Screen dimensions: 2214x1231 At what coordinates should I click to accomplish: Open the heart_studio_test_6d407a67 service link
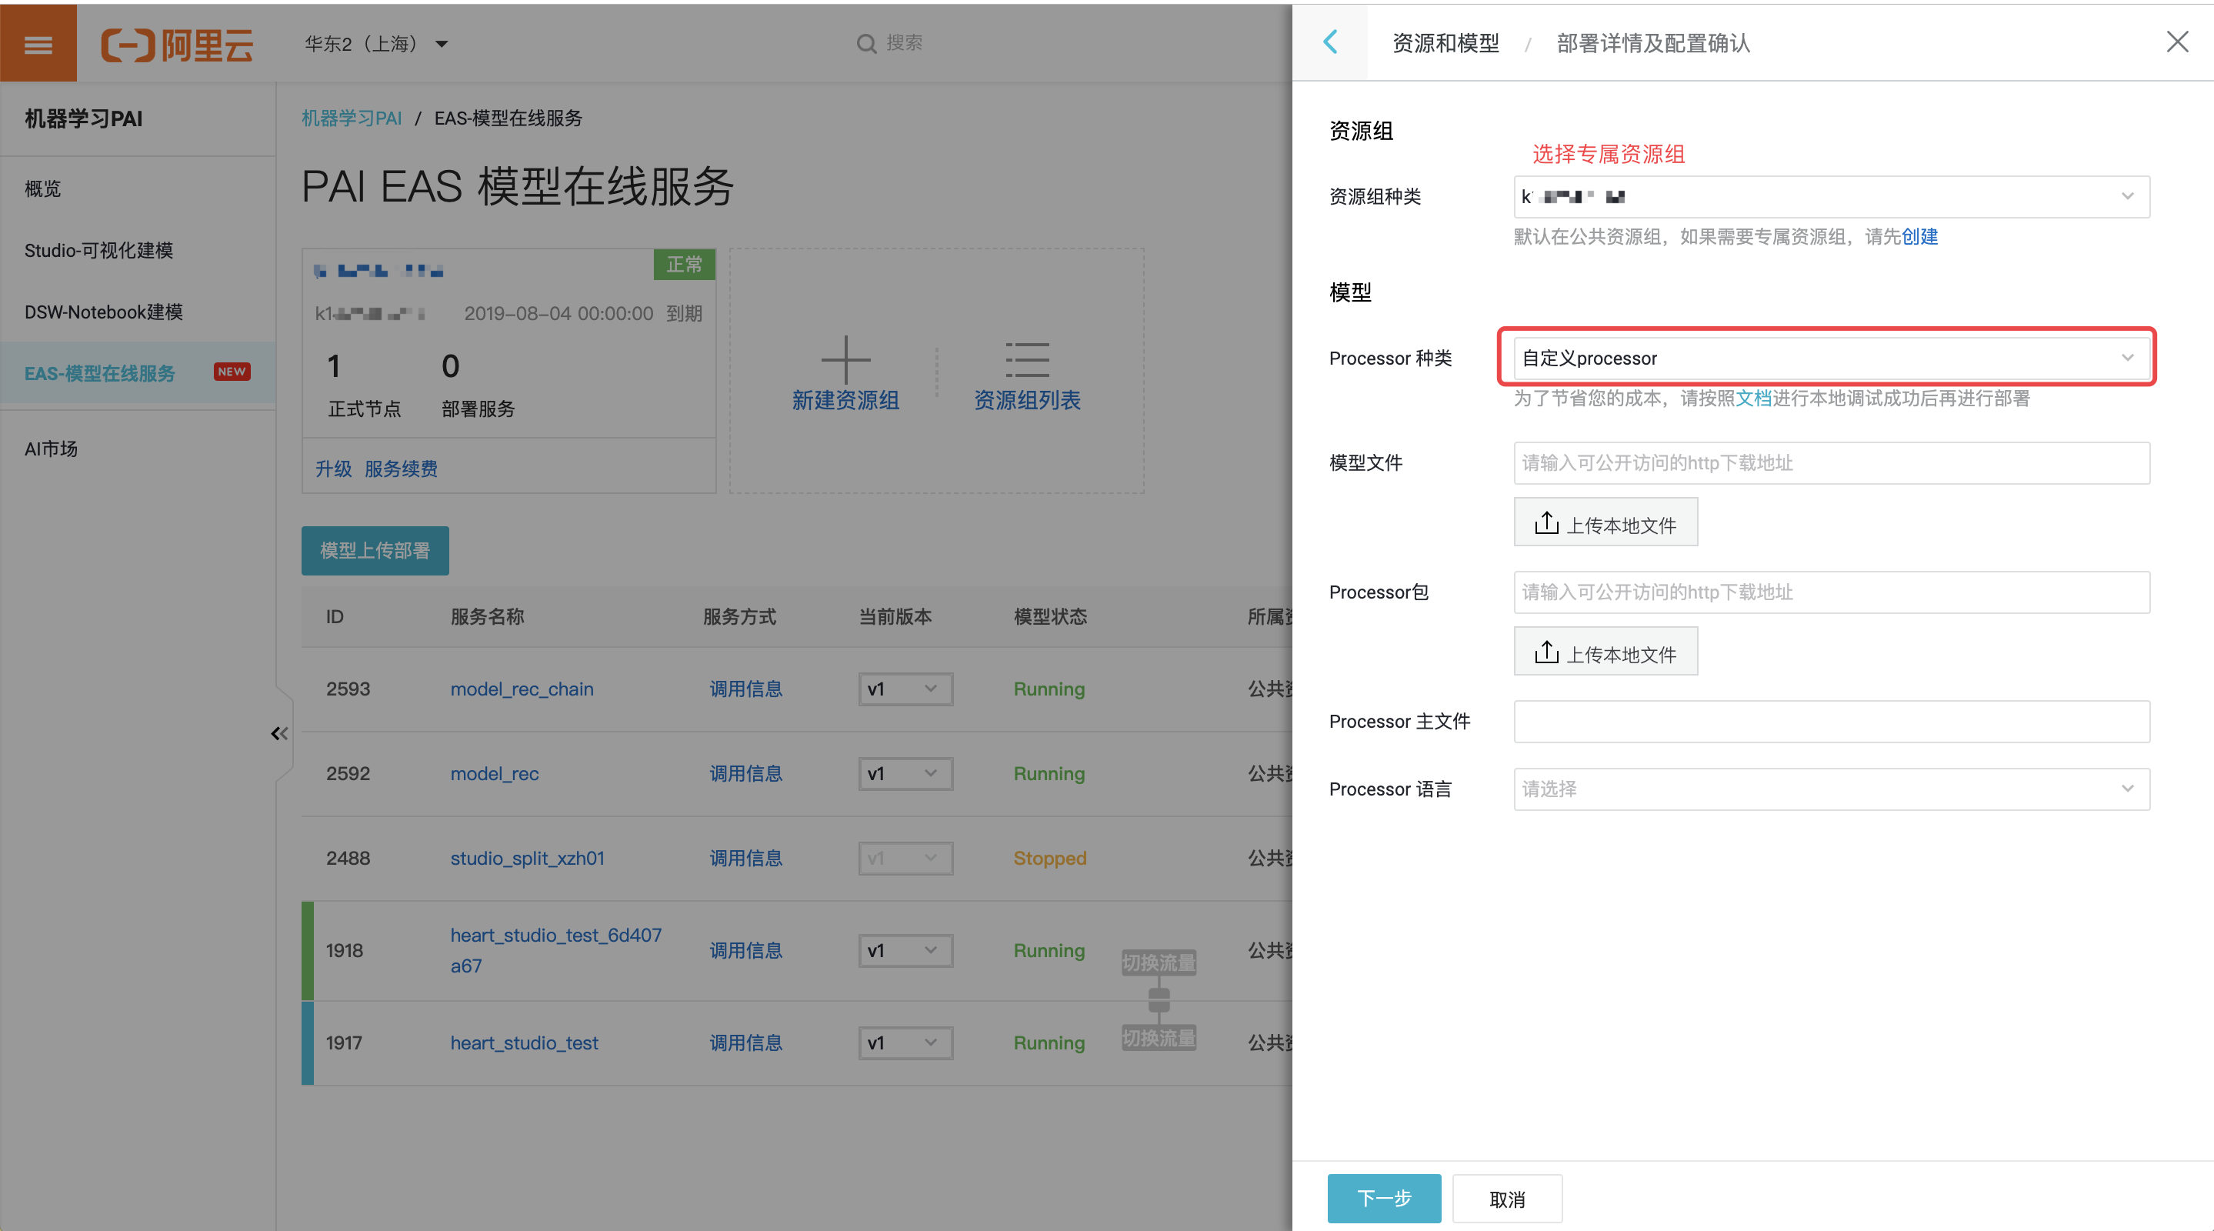[555, 950]
